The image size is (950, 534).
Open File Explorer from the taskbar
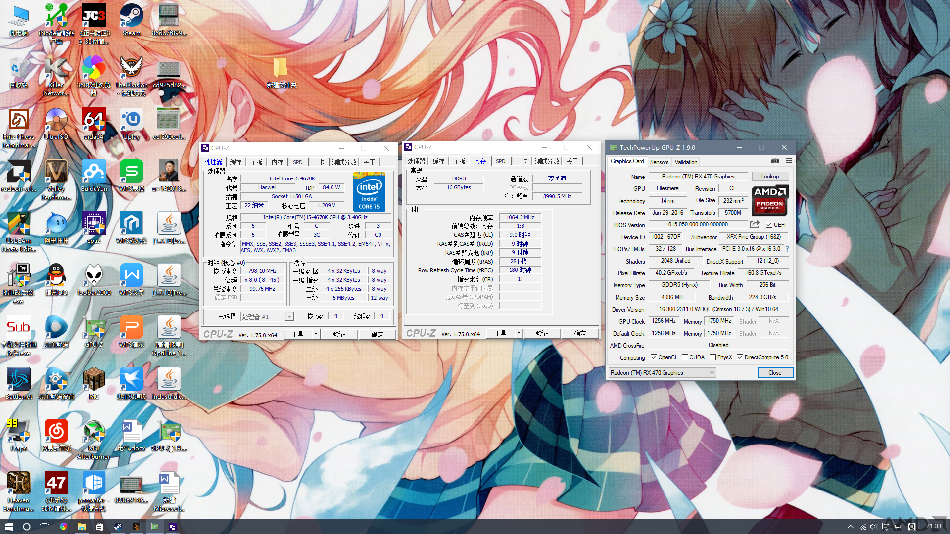82,527
